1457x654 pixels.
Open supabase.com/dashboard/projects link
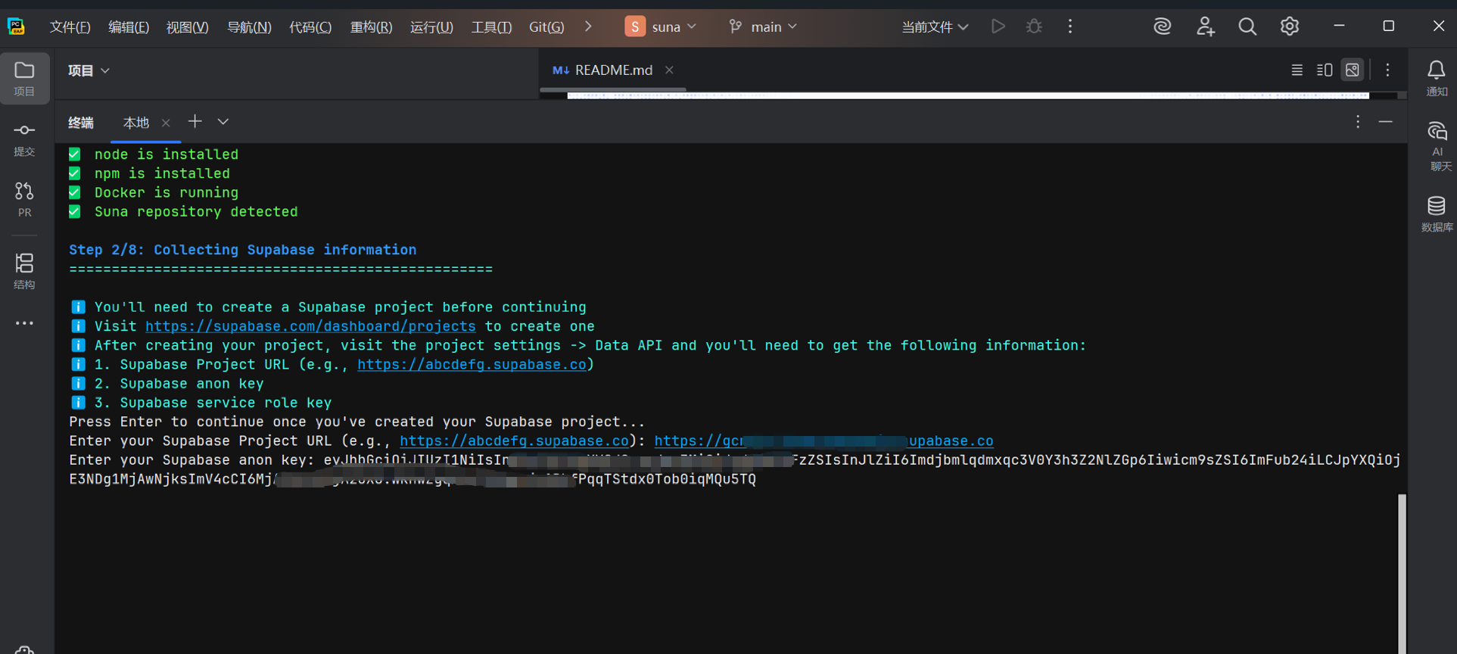pos(310,326)
